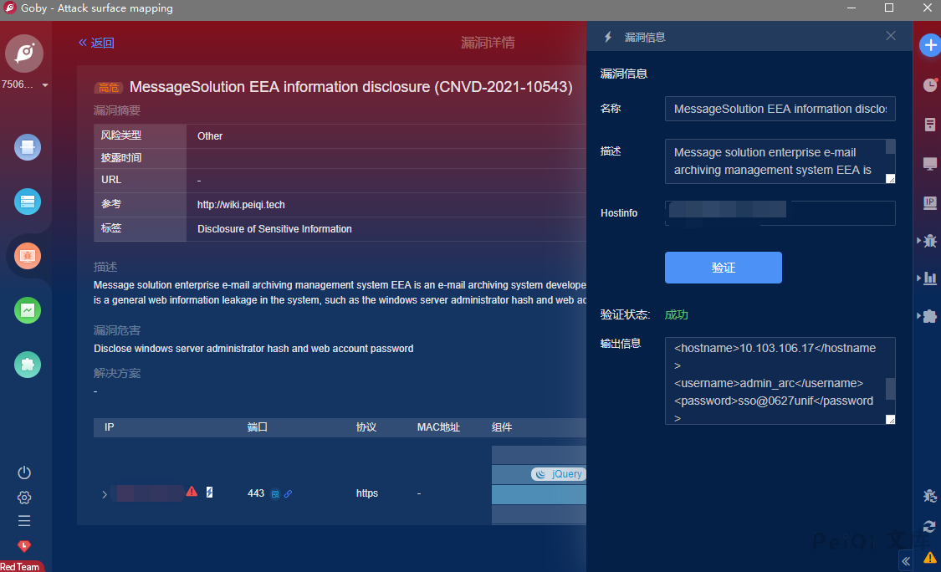
Task: Click the orange vulnerability monitor sidebar icon
Action: pos(27,255)
